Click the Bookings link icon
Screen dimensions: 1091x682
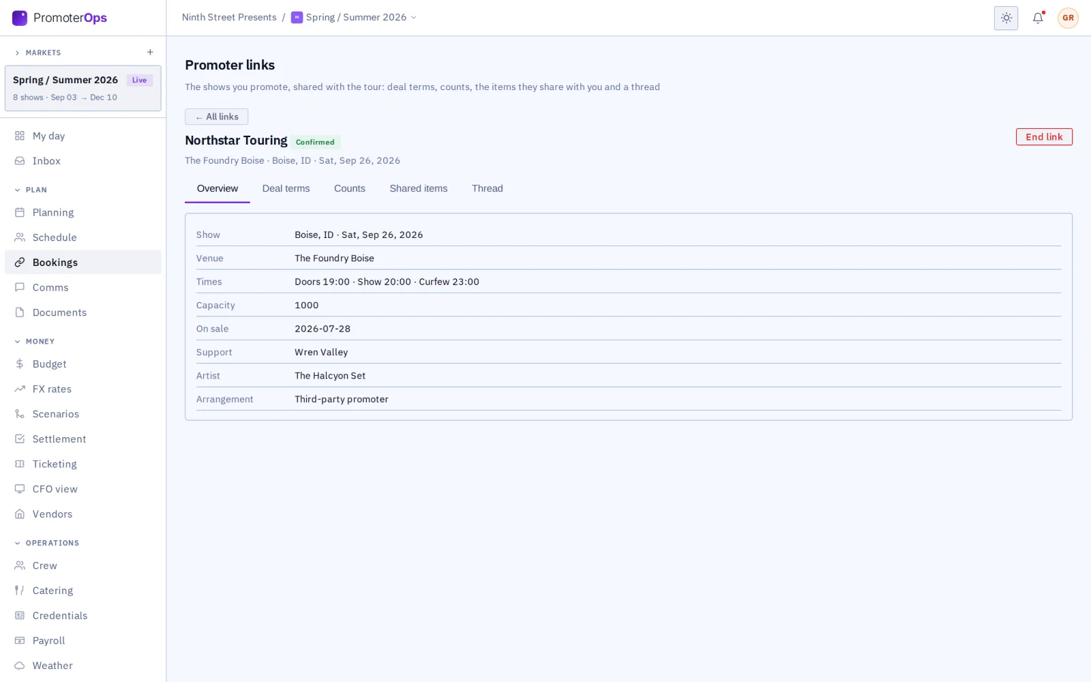click(20, 263)
